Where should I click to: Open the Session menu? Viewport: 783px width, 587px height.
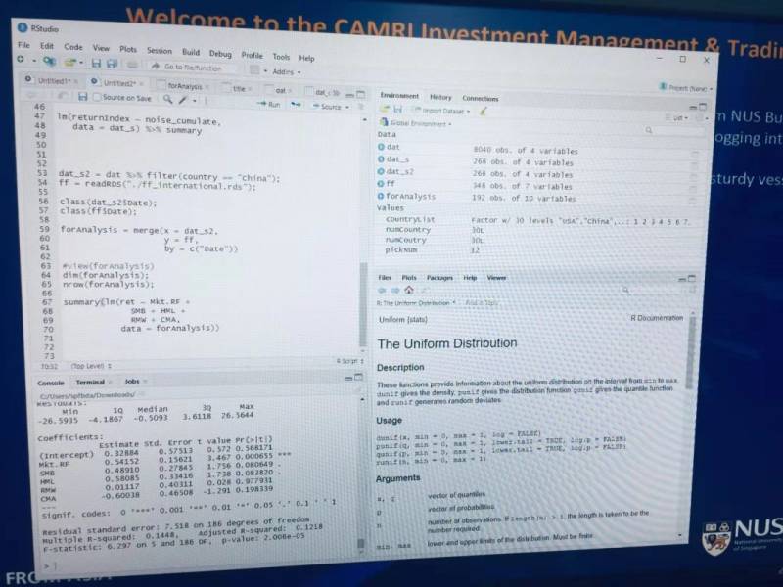coord(159,50)
